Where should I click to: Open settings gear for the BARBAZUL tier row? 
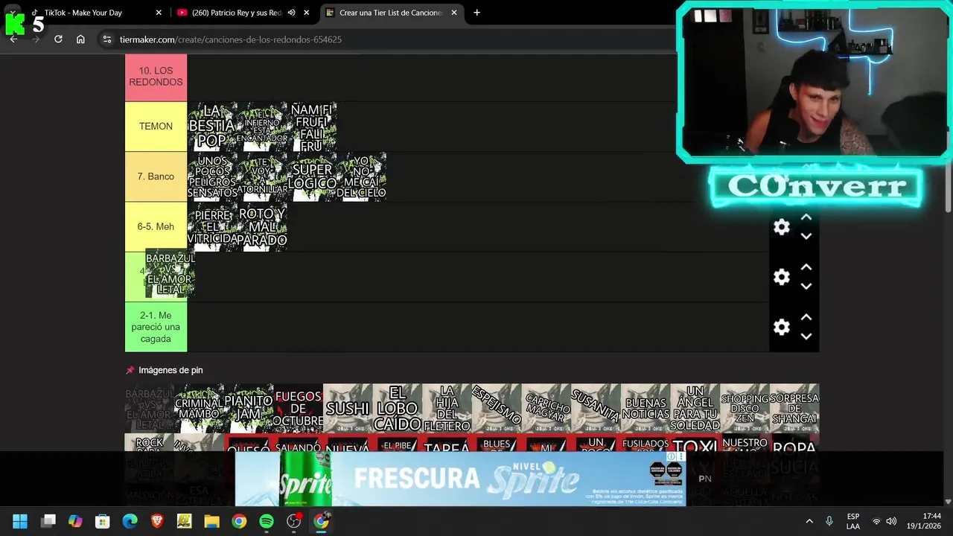(781, 277)
